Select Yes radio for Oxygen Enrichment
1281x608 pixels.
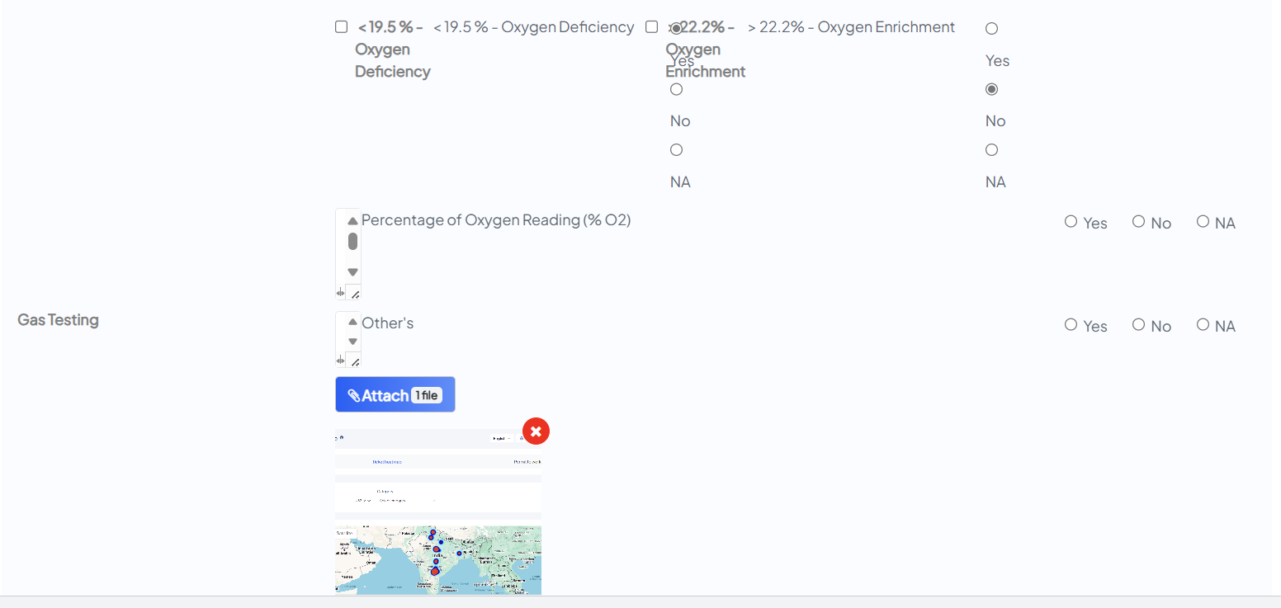pos(991,29)
